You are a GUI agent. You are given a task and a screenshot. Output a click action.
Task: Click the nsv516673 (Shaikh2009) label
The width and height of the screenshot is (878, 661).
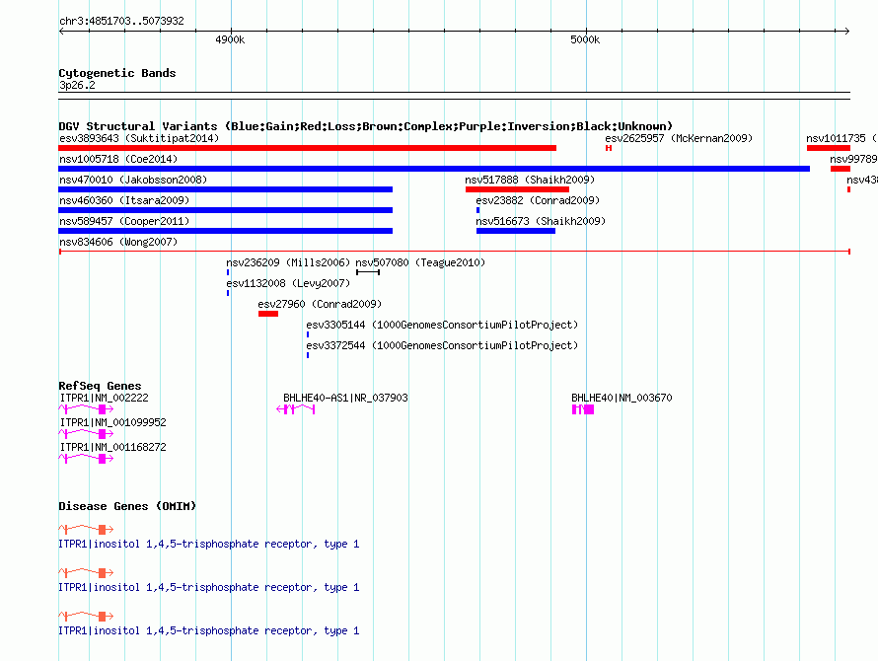pos(541,221)
